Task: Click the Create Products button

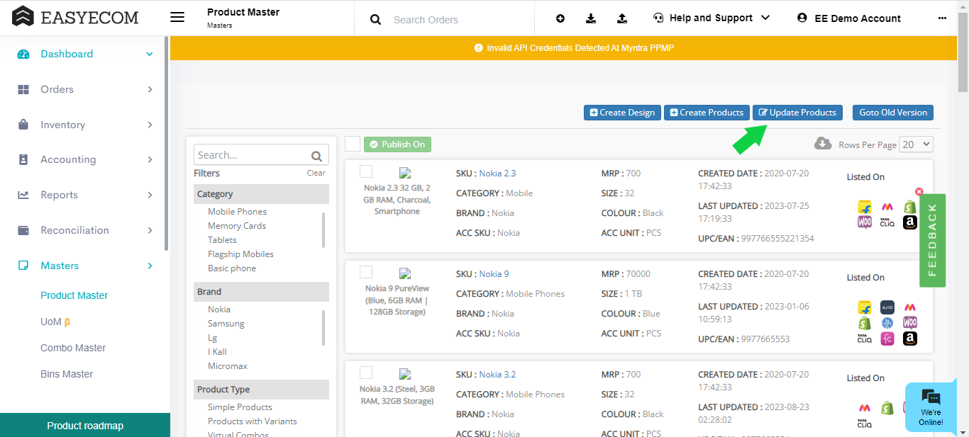Action: click(707, 113)
